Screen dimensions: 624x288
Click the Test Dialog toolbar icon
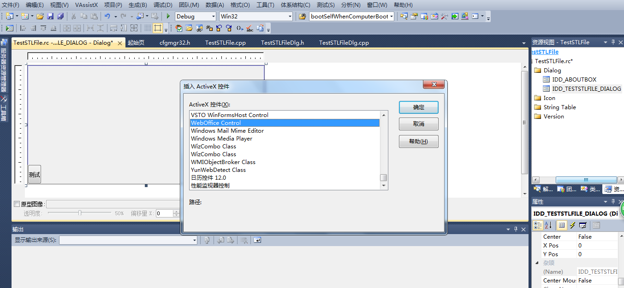pyautogui.click(x=9, y=28)
